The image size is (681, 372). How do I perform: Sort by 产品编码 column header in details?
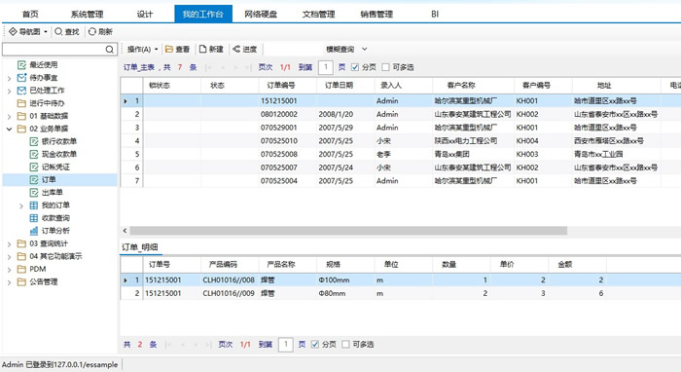(x=230, y=264)
